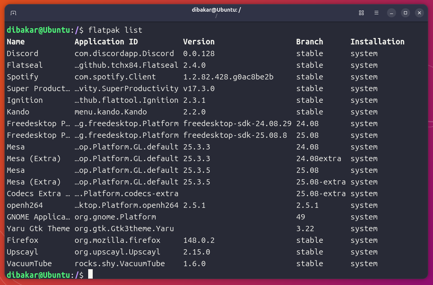Screen dimensions: 433x285
Task: Click menu.kando.Kando application ID
Action: coord(111,112)
